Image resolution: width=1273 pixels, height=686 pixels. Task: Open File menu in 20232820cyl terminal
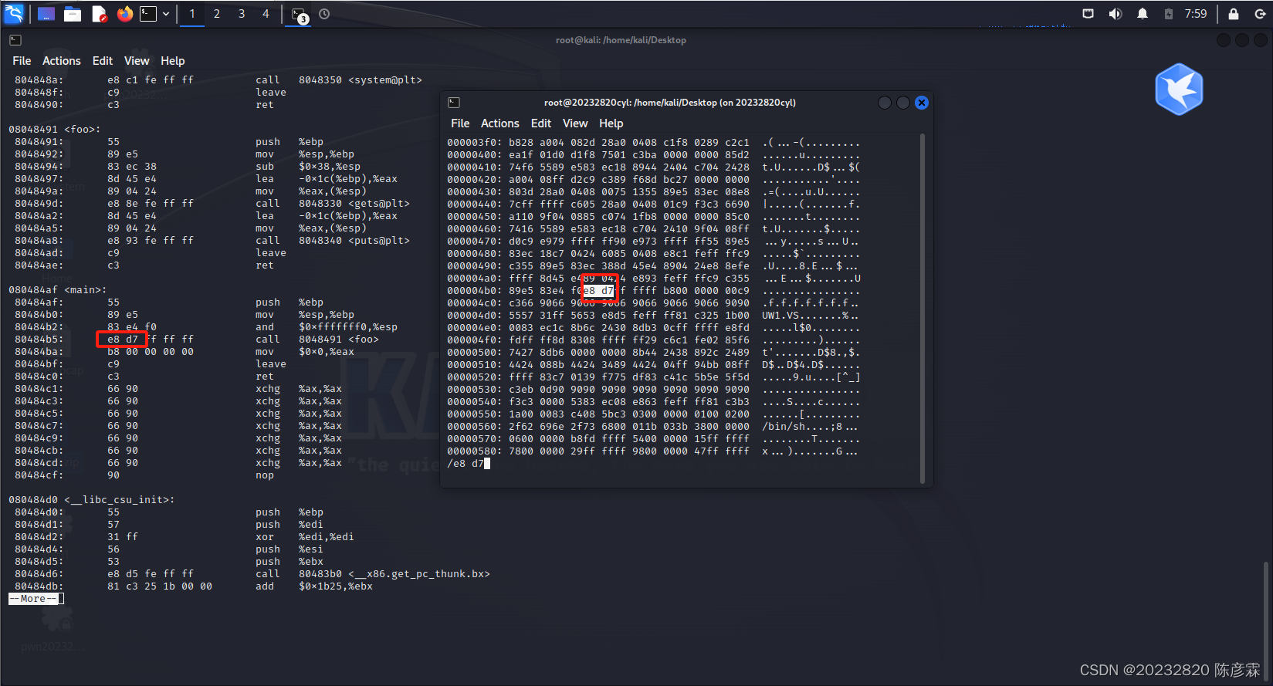coord(460,123)
